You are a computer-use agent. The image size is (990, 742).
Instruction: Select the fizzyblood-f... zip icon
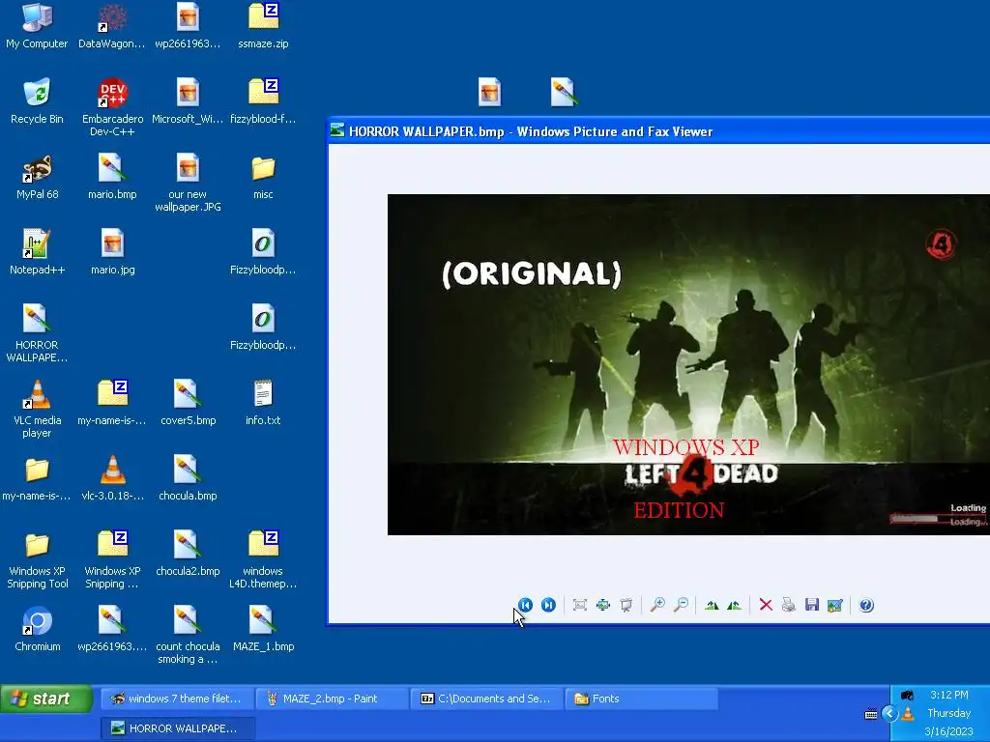[x=263, y=100]
